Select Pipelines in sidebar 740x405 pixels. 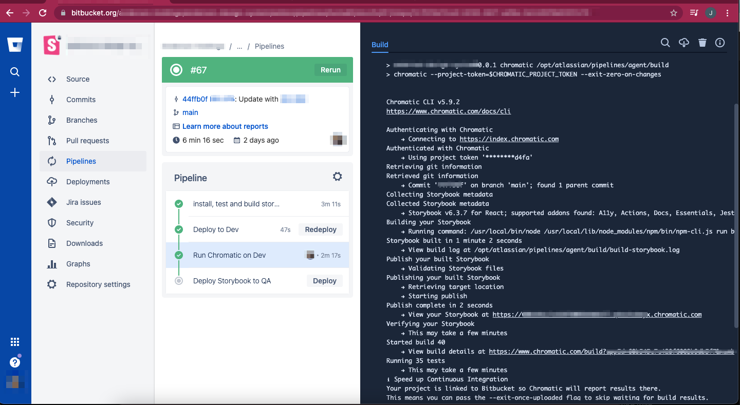pyautogui.click(x=93, y=161)
